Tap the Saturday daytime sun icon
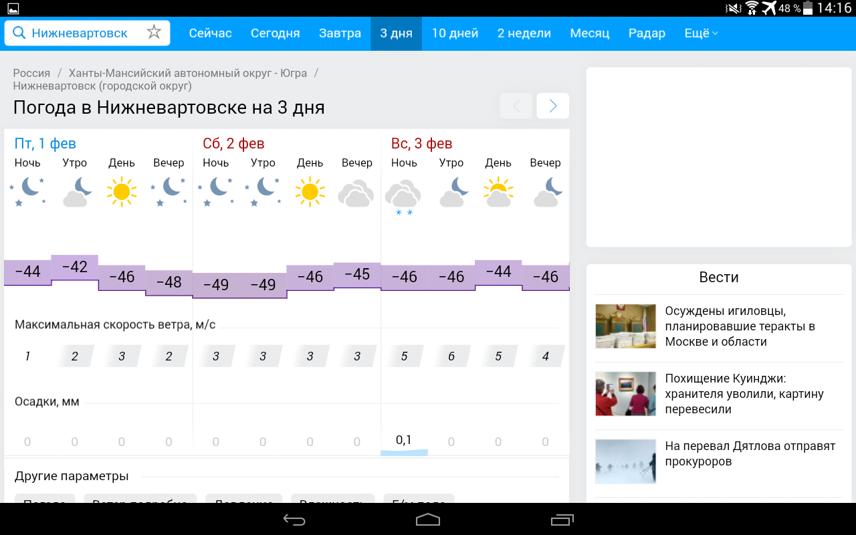The image size is (856, 535). (x=310, y=192)
